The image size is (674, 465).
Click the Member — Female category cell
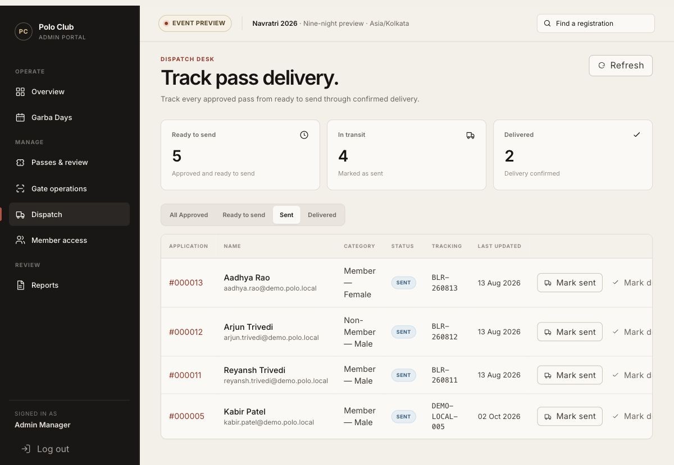(x=359, y=283)
